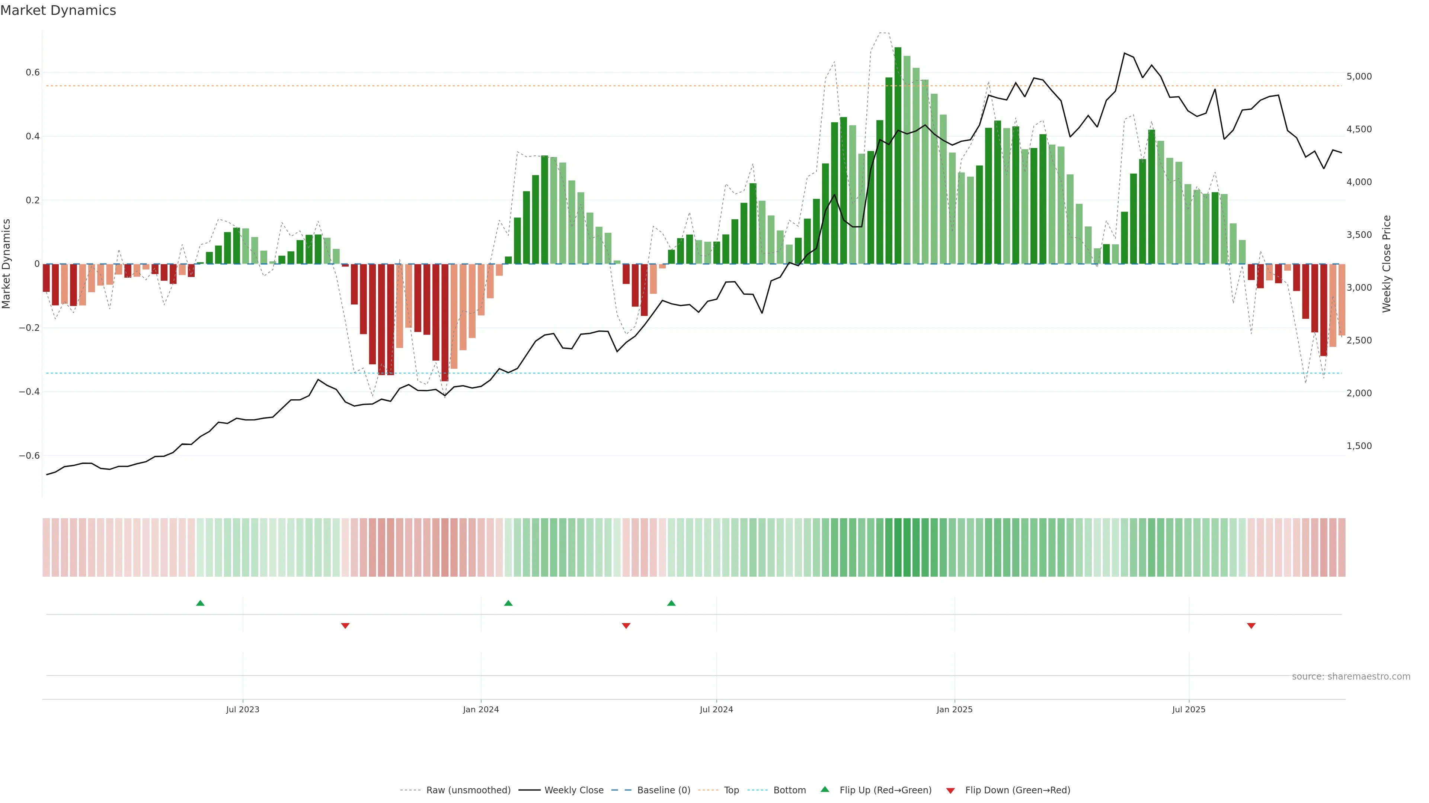The width and height of the screenshot is (1429, 803).
Task: Click the first red Flip Down triangle marker
Action: click(345, 626)
